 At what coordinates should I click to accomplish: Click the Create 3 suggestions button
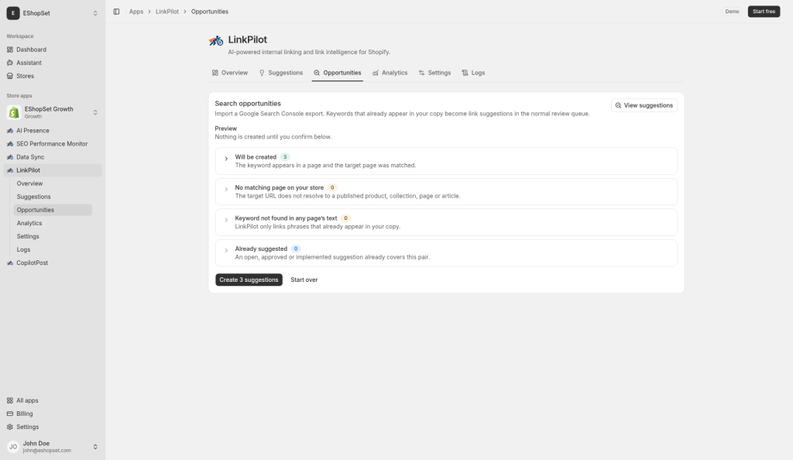coord(249,280)
